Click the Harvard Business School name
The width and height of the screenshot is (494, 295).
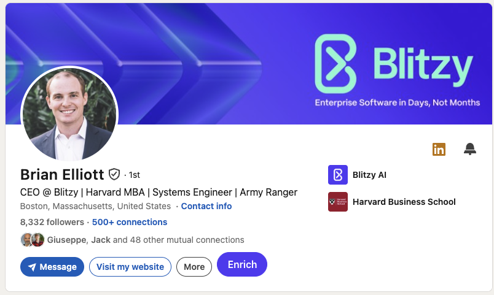(404, 202)
